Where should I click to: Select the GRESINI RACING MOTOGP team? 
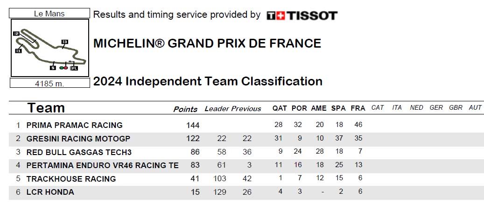tap(78, 139)
